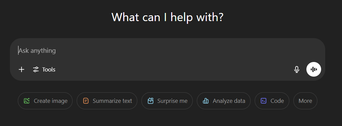342x126 pixels.
Task: Choose the Analyze data chip
Action: pos(224,101)
